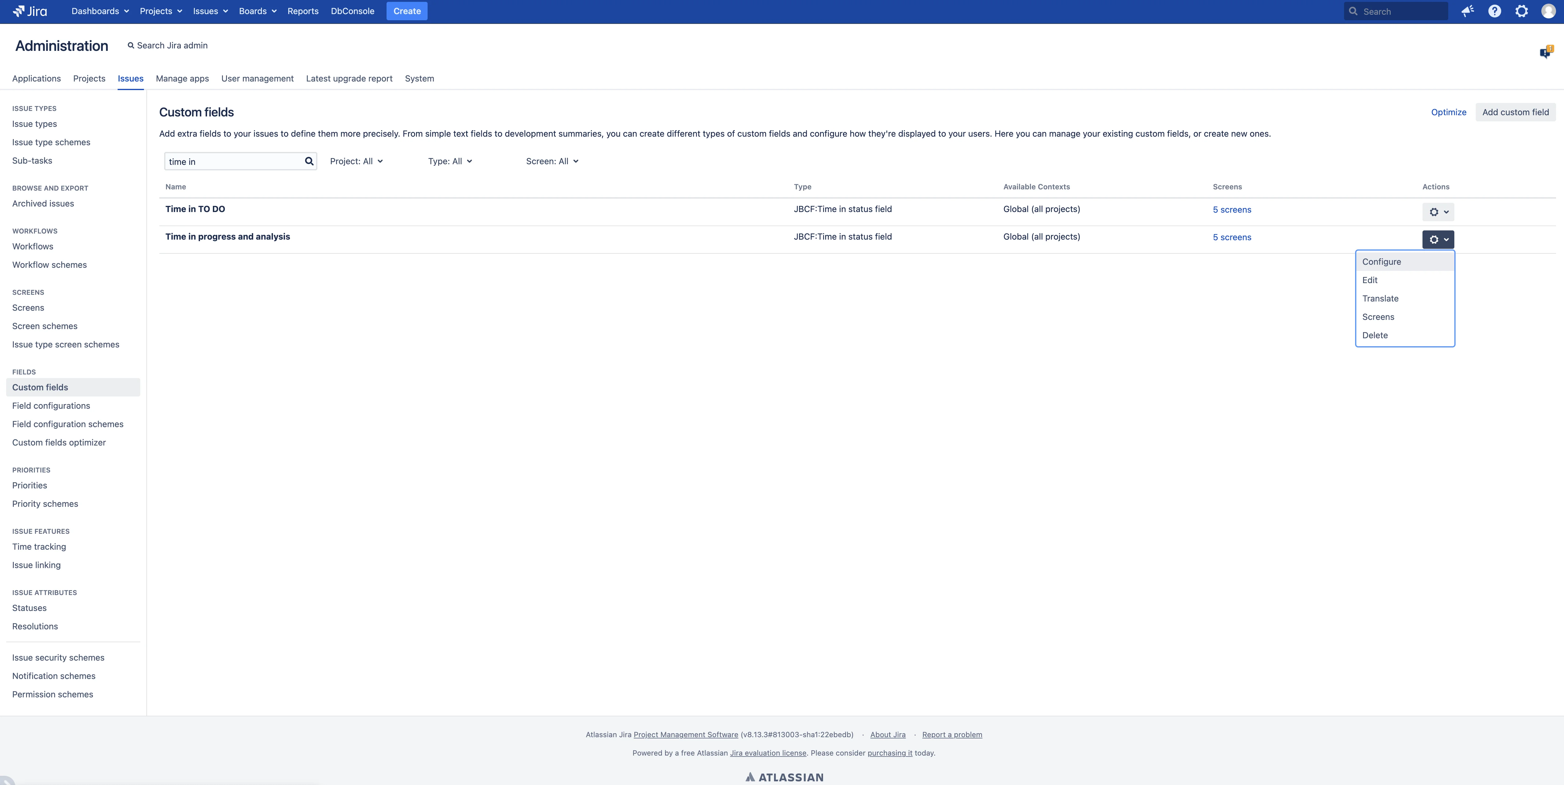This screenshot has height=785, width=1564.
Task: Open Notification schemes in sidebar
Action: tap(53, 676)
